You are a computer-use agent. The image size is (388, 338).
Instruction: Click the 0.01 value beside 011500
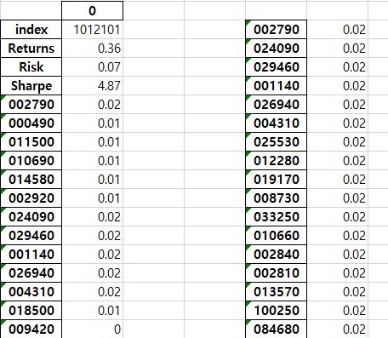[92, 141]
